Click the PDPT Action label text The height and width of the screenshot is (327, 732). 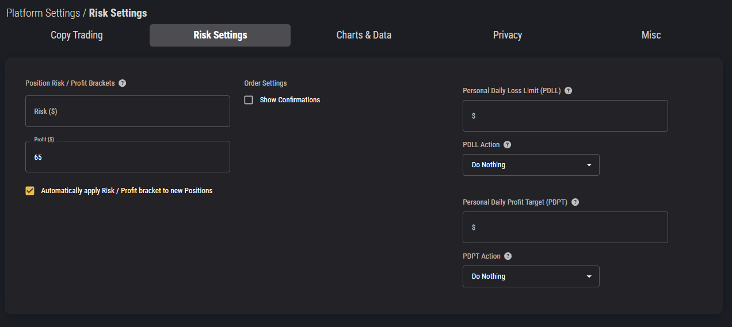click(482, 256)
